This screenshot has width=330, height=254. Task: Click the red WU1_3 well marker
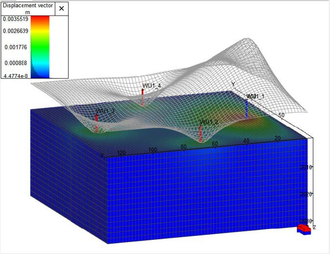point(96,123)
